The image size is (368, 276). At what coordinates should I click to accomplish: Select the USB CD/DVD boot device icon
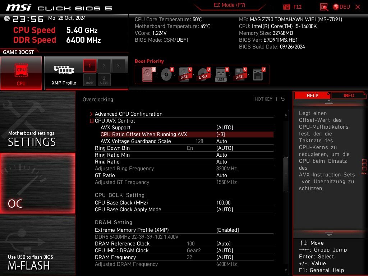pos(203,74)
